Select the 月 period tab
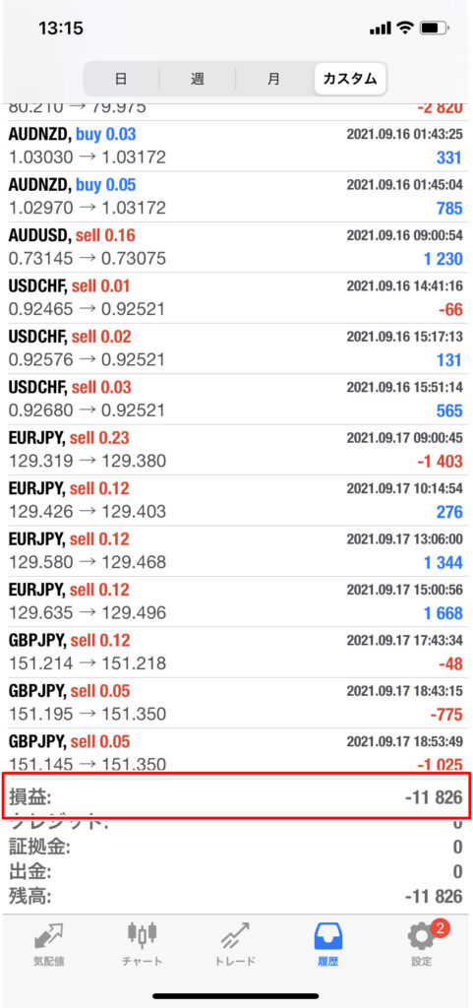The image size is (473, 1008). click(274, 79)
